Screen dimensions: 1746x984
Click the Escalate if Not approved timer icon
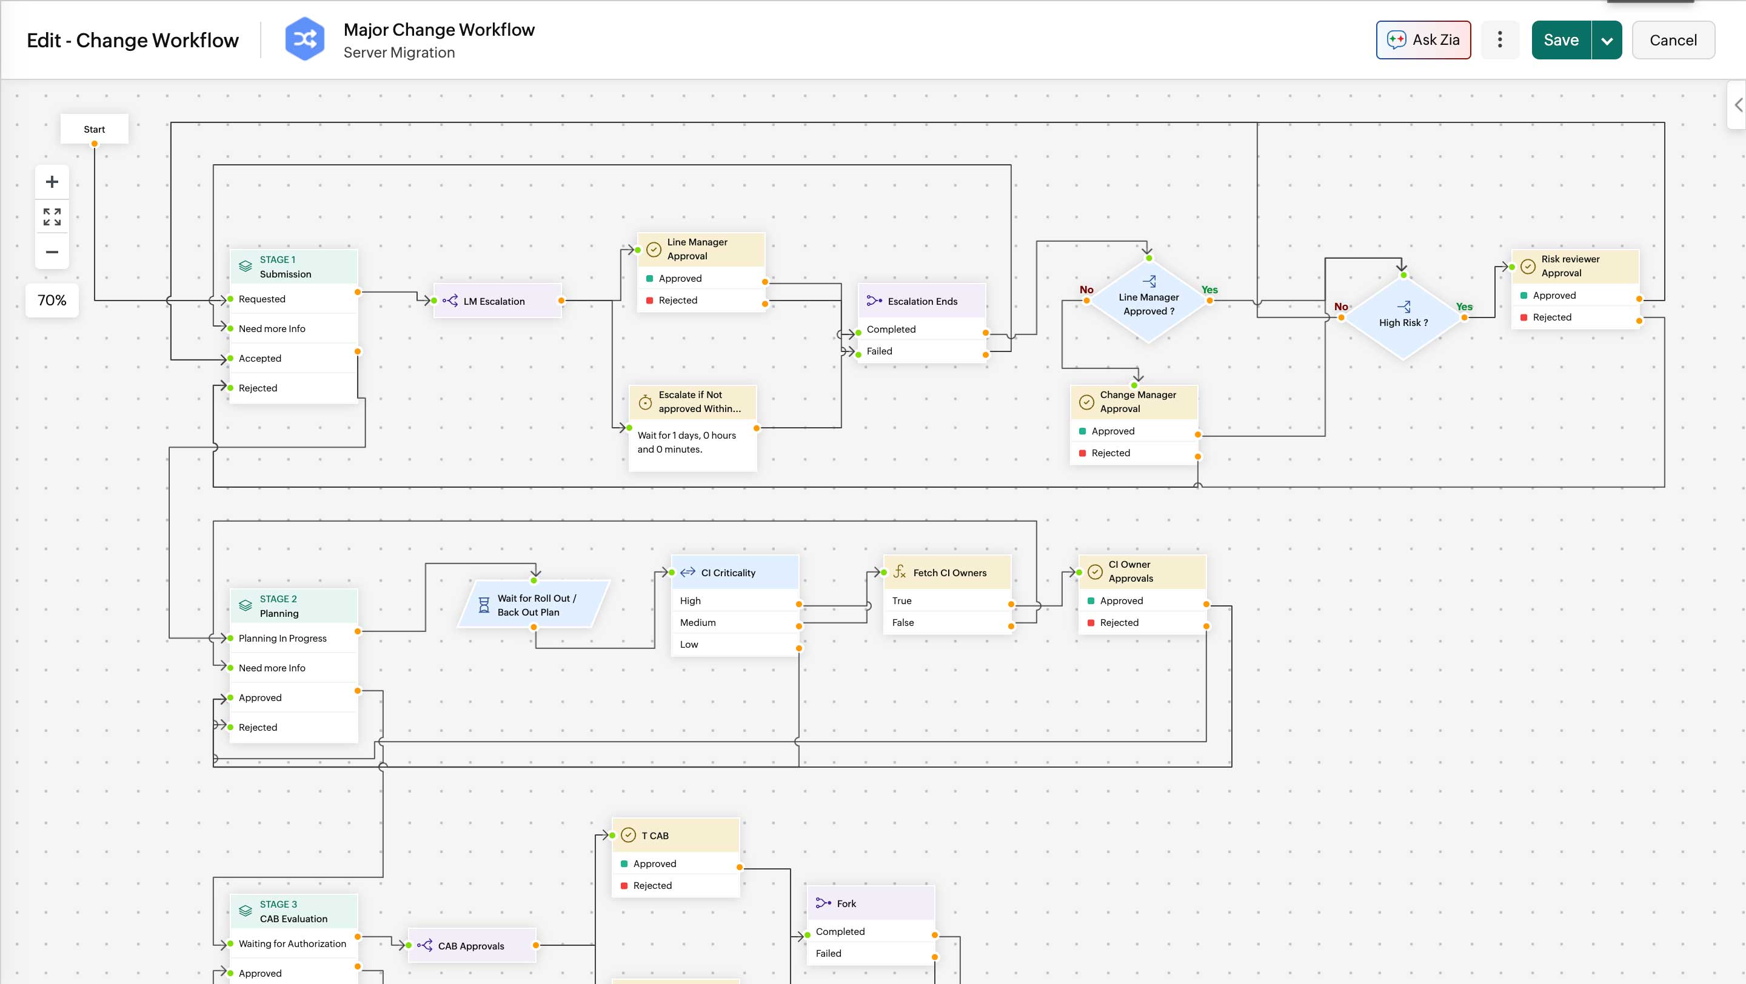[x=645, y=402]
